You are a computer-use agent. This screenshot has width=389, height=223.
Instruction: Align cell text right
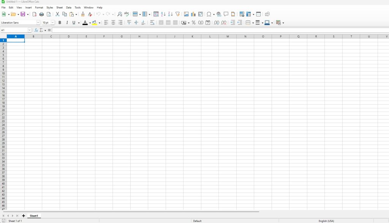[x=120, y=22]
